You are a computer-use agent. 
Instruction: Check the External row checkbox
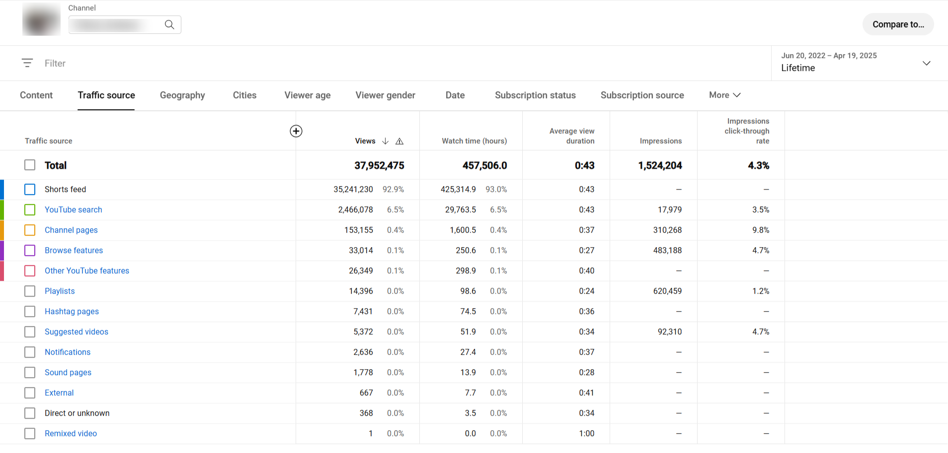click(x=30, y=392)
